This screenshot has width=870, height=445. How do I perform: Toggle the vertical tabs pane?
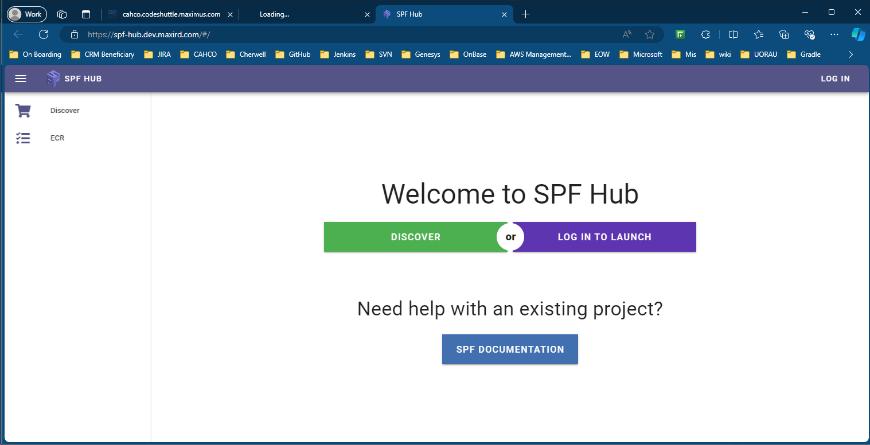pos(86,14)
